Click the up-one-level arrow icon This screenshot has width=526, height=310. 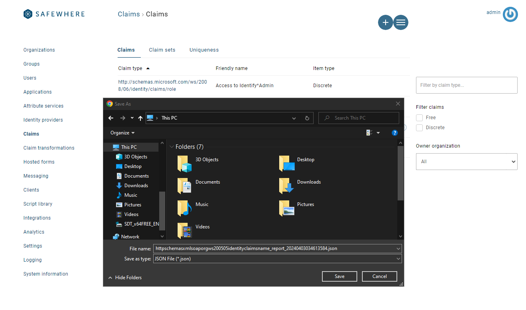140,118
